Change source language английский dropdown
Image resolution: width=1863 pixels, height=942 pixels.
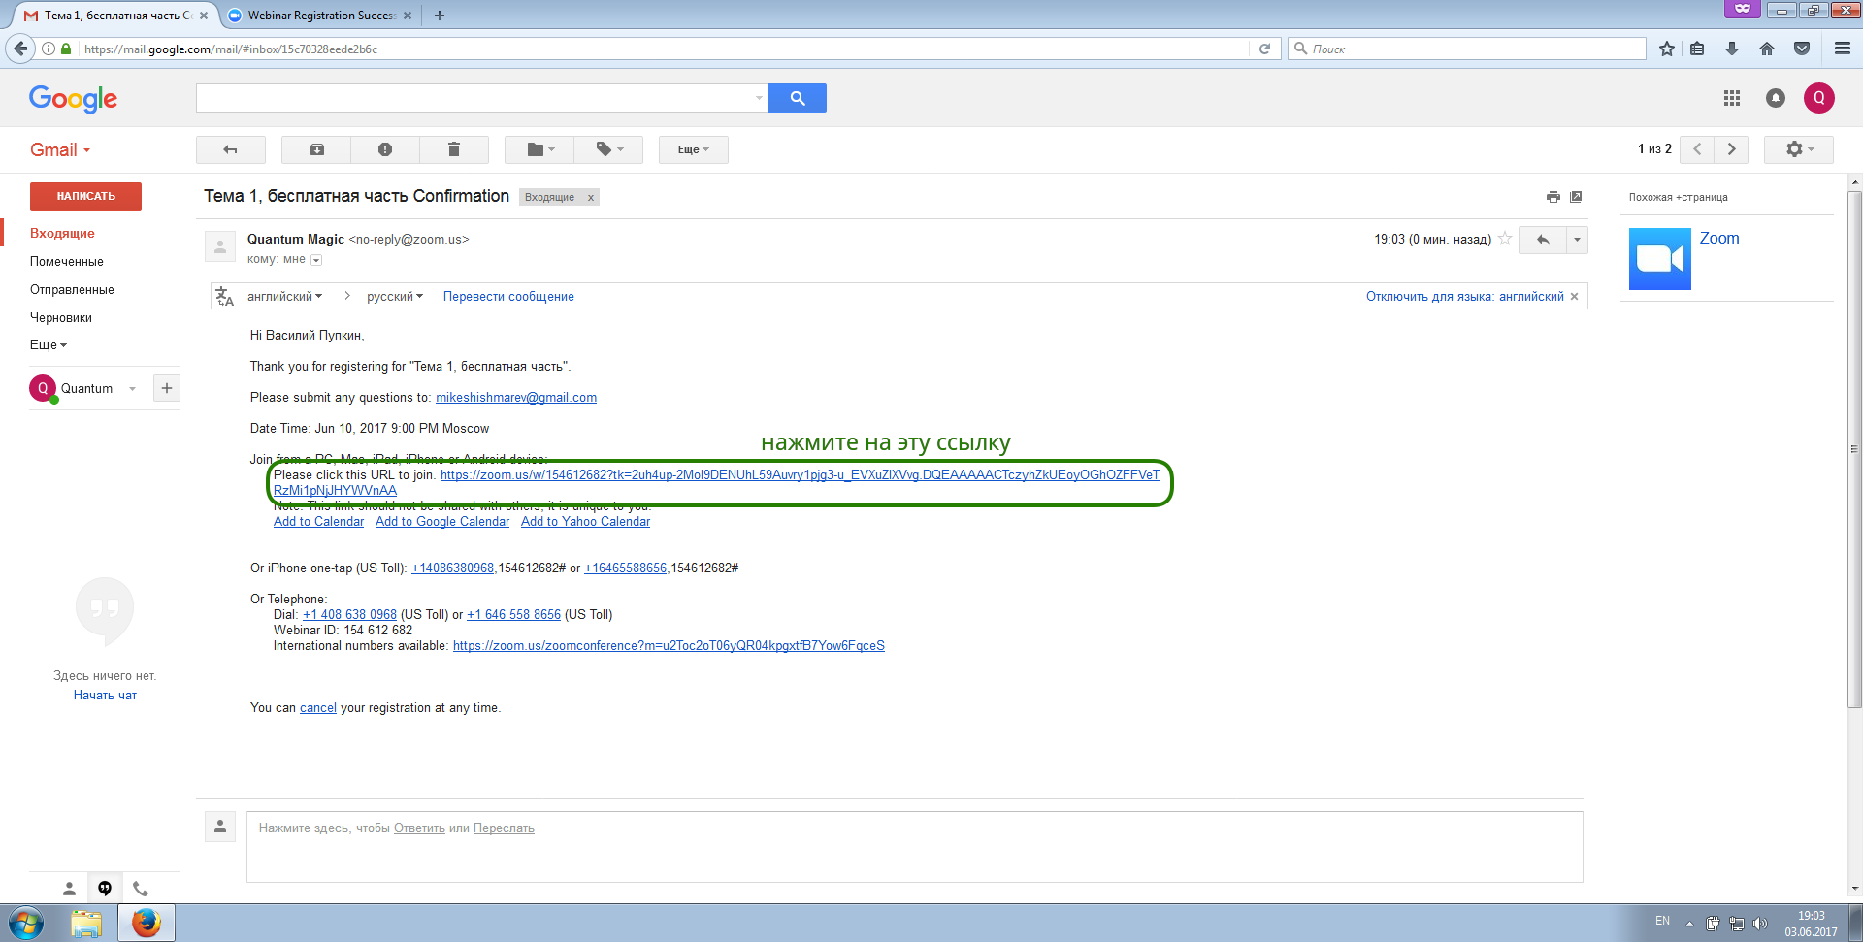click(x=284, y=297)
